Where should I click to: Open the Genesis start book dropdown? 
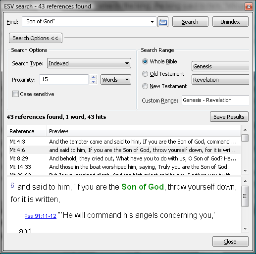coord(220,66)
